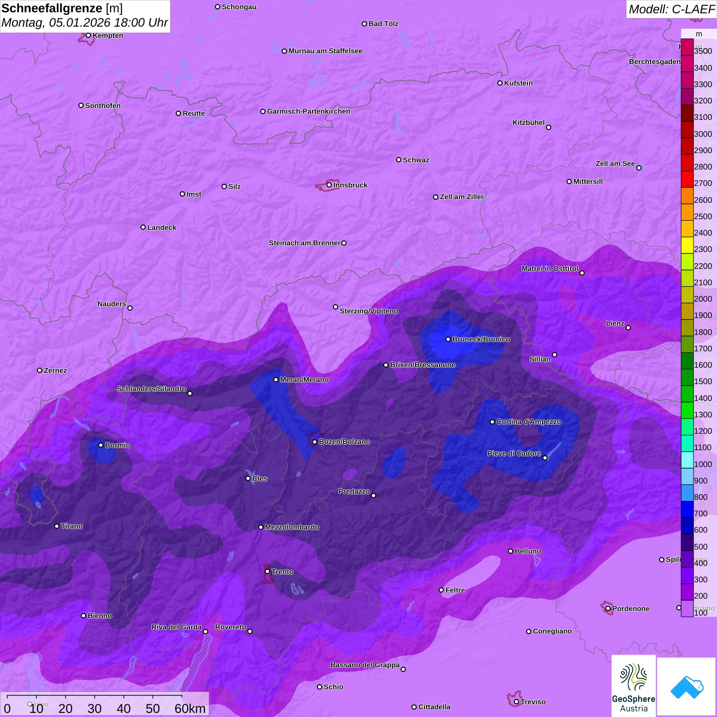Click the Bassano del Grappa label
The image size is (717, 717).
coord(365,665)
